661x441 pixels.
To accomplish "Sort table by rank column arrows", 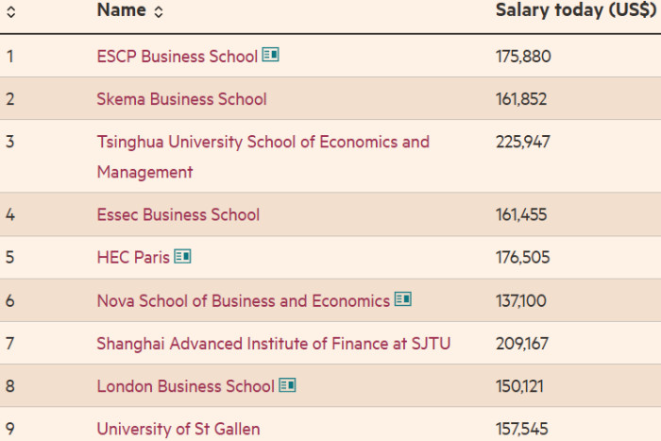I will click(x=11, y=12).
